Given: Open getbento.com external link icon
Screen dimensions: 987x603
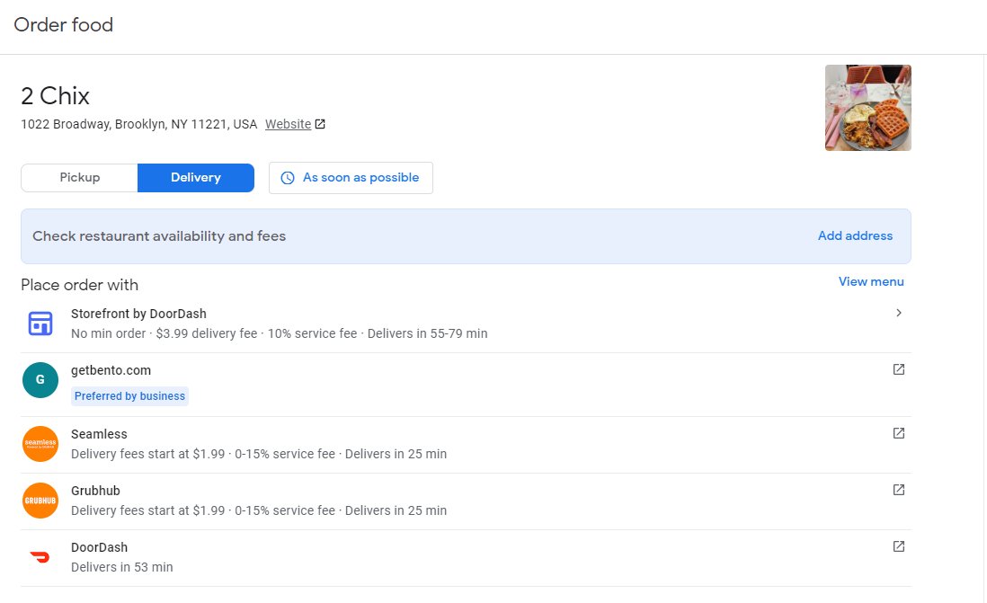Looking at the screenshot, I should tap(899, 369).
